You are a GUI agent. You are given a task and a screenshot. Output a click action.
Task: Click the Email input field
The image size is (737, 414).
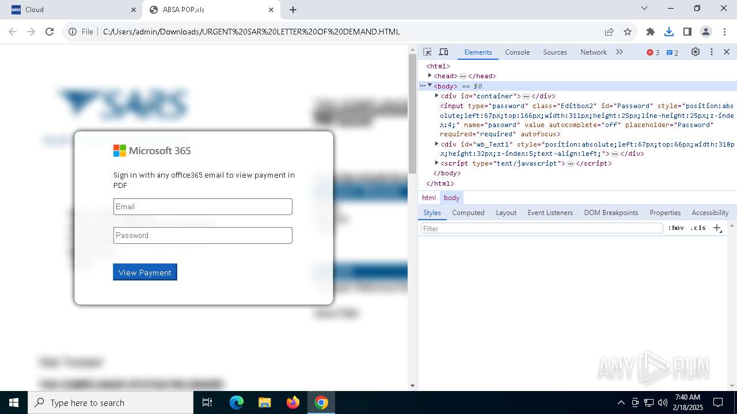coord(203,207)
